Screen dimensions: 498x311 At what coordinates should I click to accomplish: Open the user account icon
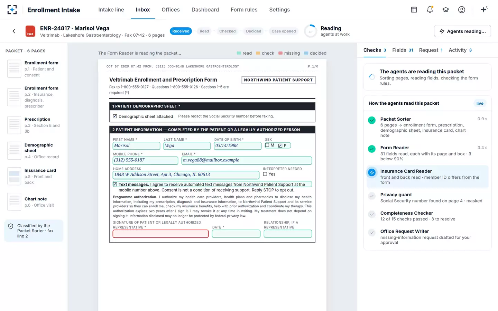pos(462,10)
